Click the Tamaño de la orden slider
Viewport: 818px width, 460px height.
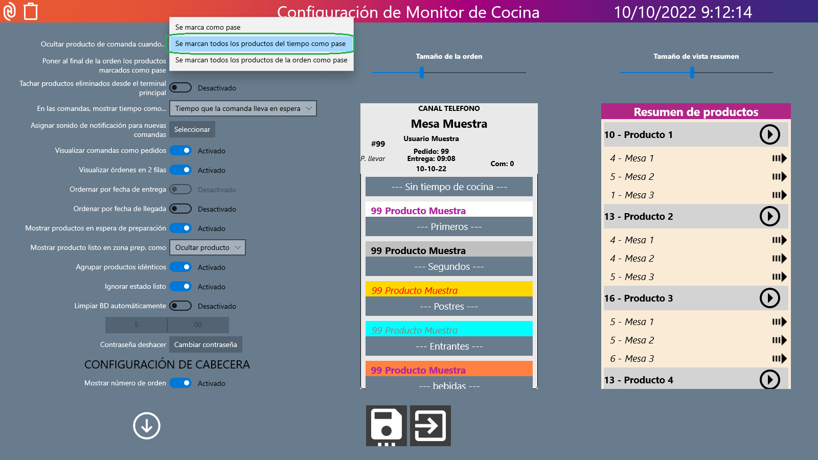(422, 73)
